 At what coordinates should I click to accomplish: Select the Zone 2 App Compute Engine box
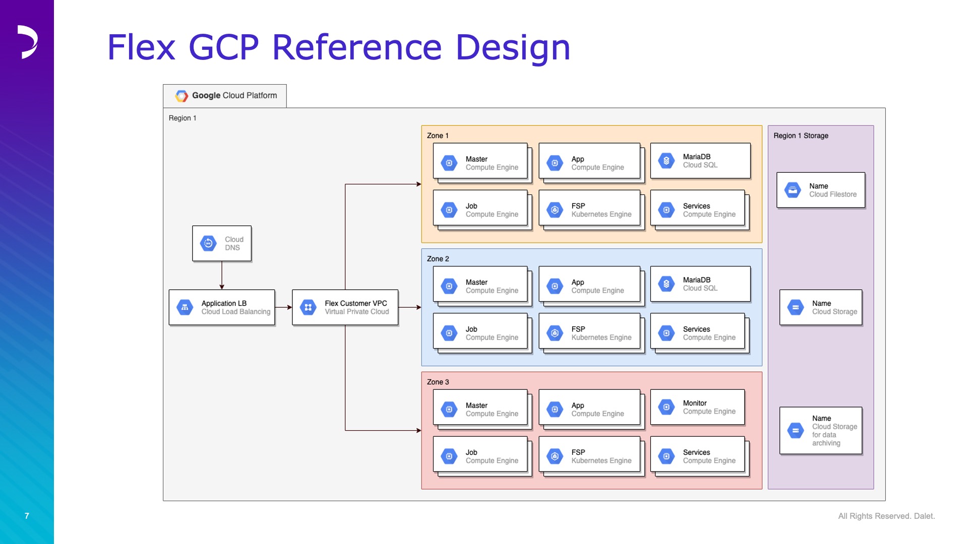tap(589, 284)
